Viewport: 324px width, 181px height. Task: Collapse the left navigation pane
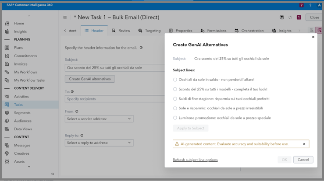coord(53,174)
